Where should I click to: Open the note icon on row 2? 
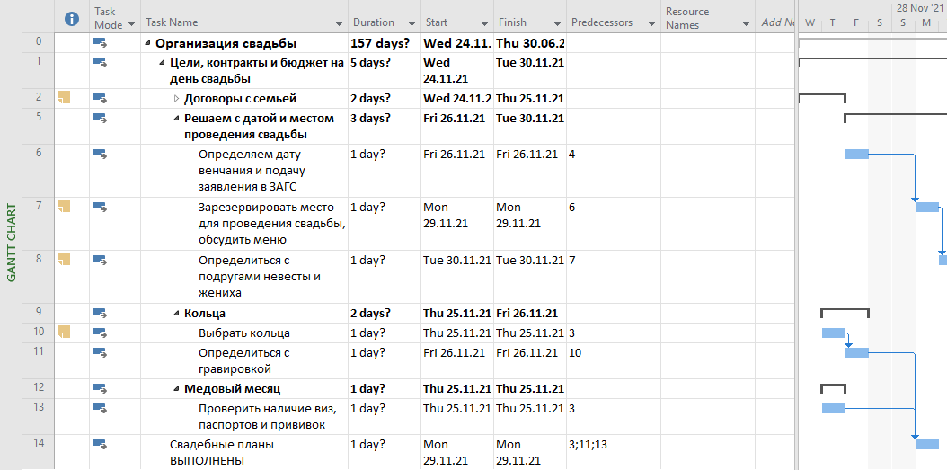coord(64,97)
